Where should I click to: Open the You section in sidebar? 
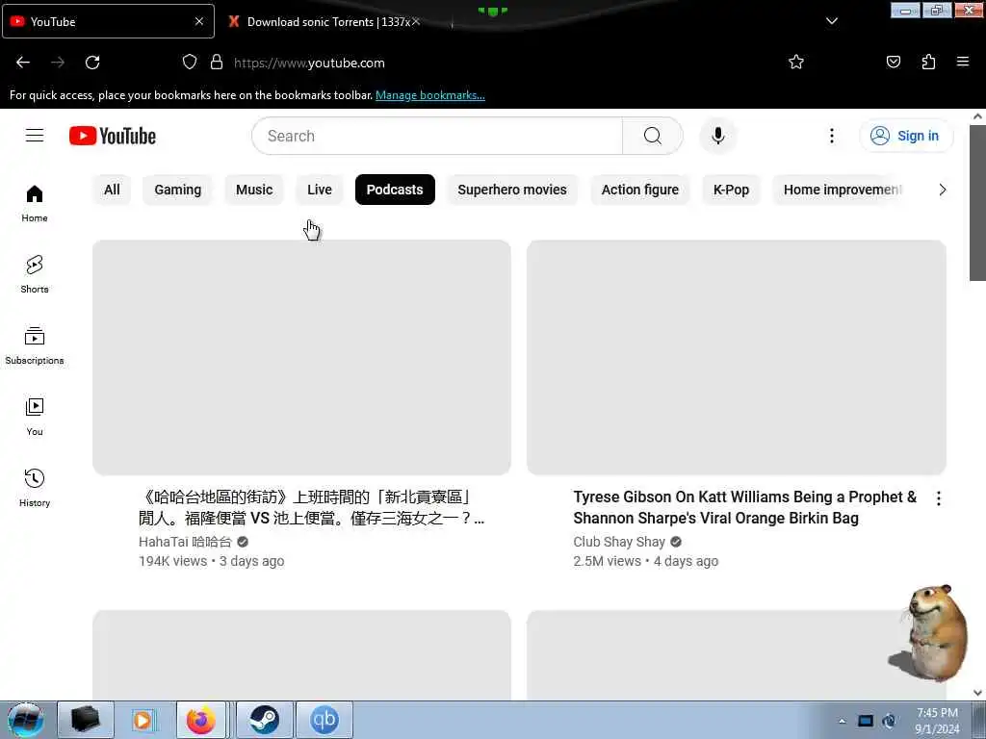(x=35, y=417)
